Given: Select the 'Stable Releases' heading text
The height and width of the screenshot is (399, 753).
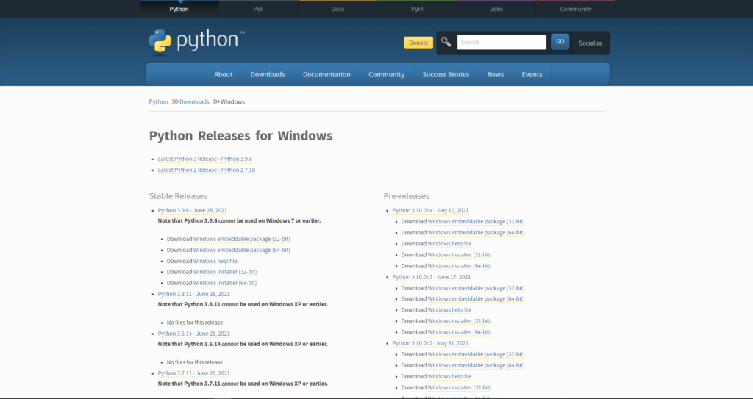Looking at the screenshot, I should [178, 196].
